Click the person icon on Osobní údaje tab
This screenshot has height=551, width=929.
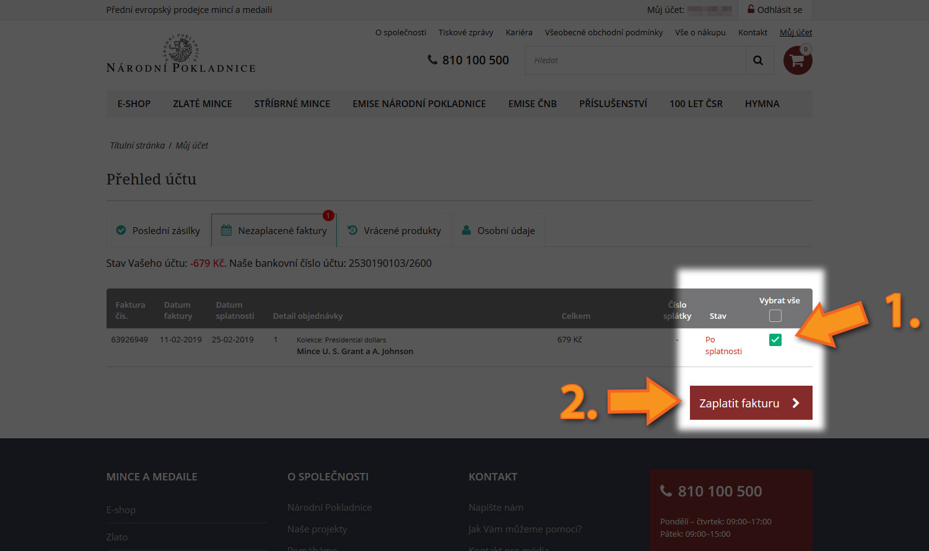[x=466, y=230]
